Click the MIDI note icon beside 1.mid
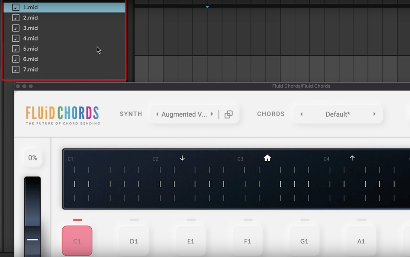Screen dimensions: 410x257 point(16,7)
